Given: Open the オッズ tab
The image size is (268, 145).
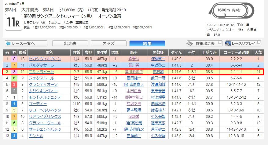Looking at the screenshot, I should [x=108, y=43].
